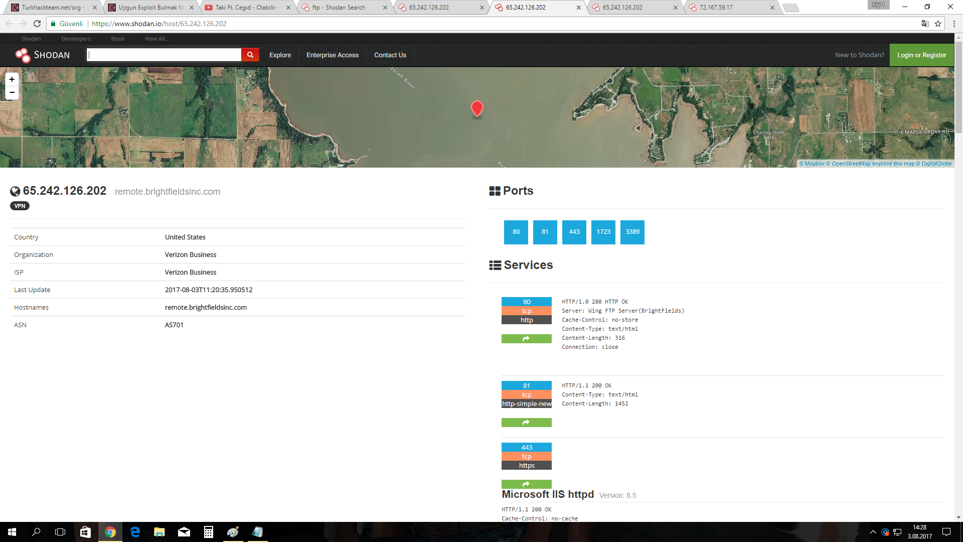
Task: Open the View All dropdown in top bar
Action: (x=157, y=39)
